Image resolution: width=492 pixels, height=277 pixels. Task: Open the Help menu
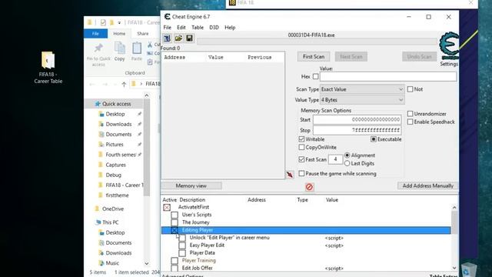point(230,28)
